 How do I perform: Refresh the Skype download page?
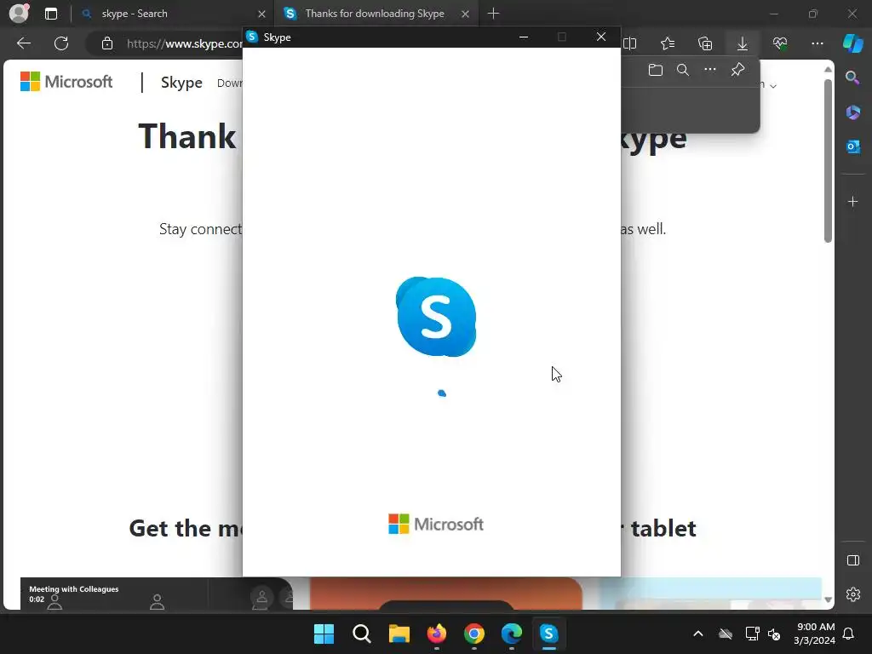point(61,43)
